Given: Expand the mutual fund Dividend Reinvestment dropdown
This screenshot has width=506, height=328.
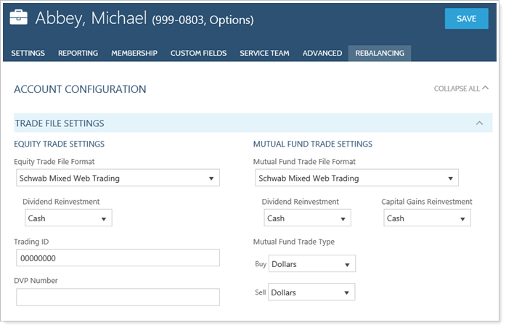Looking at the screenshot, I should 307,218.
